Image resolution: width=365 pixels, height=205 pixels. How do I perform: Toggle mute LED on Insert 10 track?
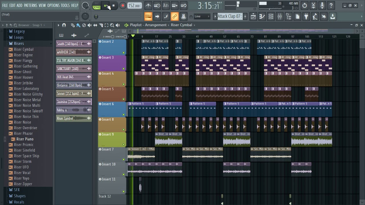(x=123, y=175)
